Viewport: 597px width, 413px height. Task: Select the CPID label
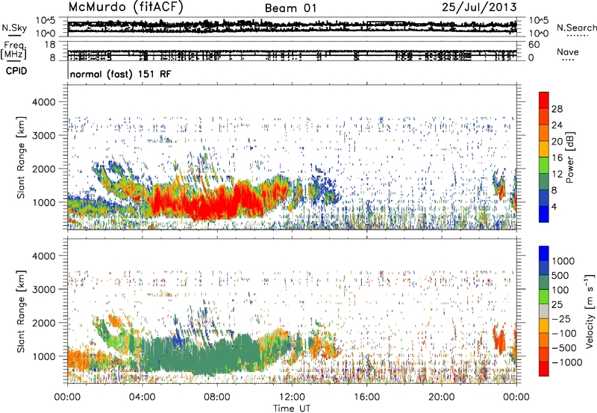pos(16,71)
